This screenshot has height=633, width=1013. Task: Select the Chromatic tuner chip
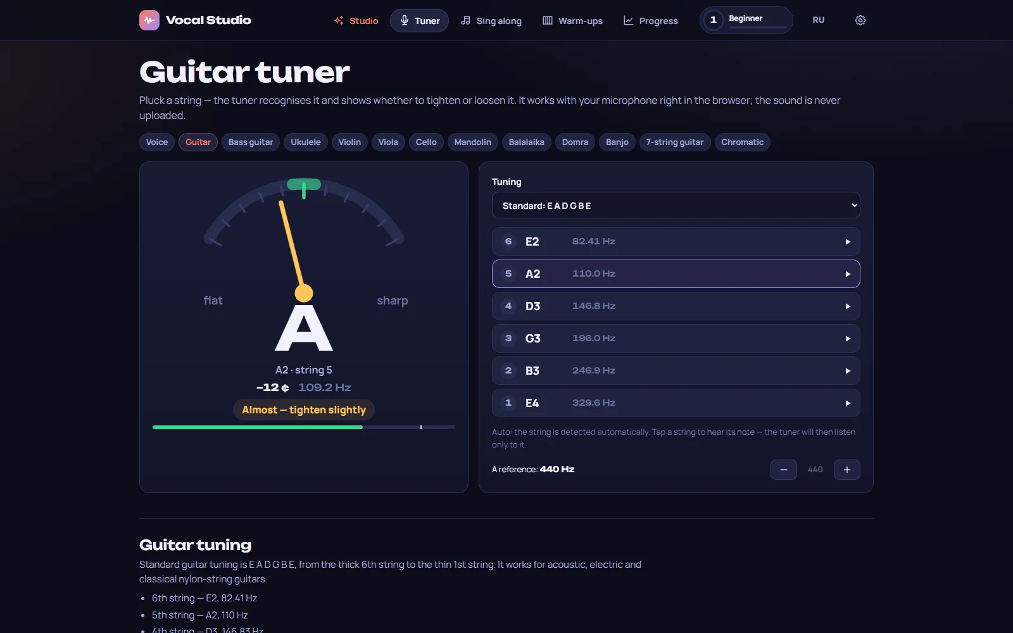point(743,142)
